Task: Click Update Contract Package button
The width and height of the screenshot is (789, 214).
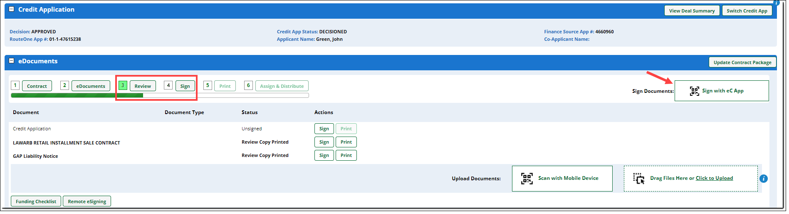Action: tap(742, 62)
